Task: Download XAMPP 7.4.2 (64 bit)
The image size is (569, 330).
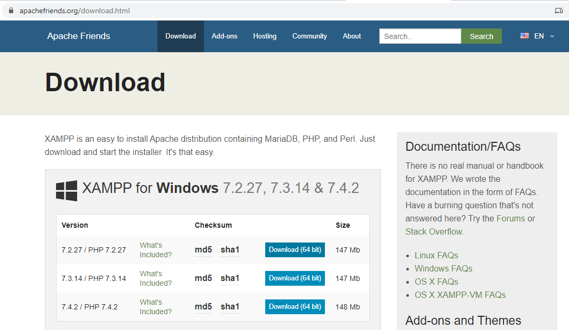Action: 295,306
